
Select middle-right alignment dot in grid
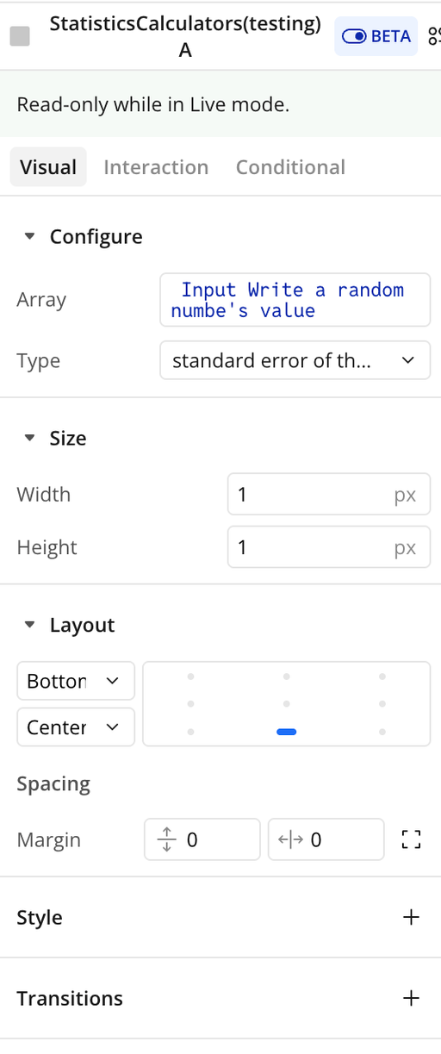pyautogui.click(x=382, y=704)
